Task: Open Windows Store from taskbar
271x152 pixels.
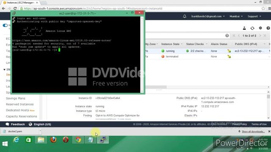Action: tap(28, 140)
